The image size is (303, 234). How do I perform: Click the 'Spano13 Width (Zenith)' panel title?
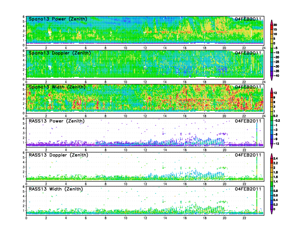pyautogui.click(x=57, y=87)
